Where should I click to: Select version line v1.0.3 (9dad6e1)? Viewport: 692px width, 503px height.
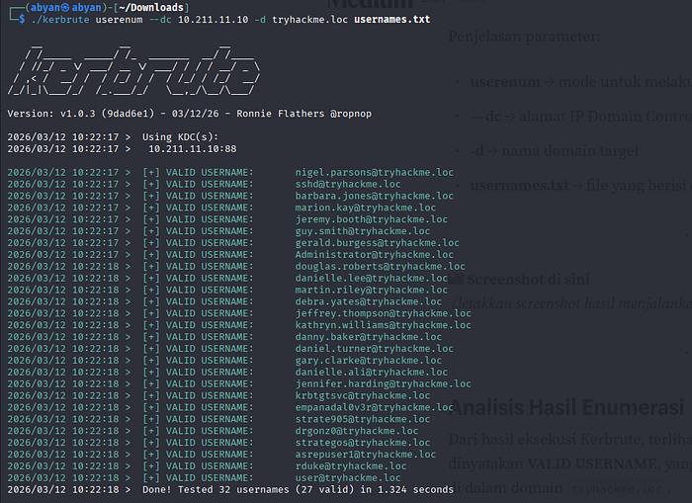pos(190,114)
